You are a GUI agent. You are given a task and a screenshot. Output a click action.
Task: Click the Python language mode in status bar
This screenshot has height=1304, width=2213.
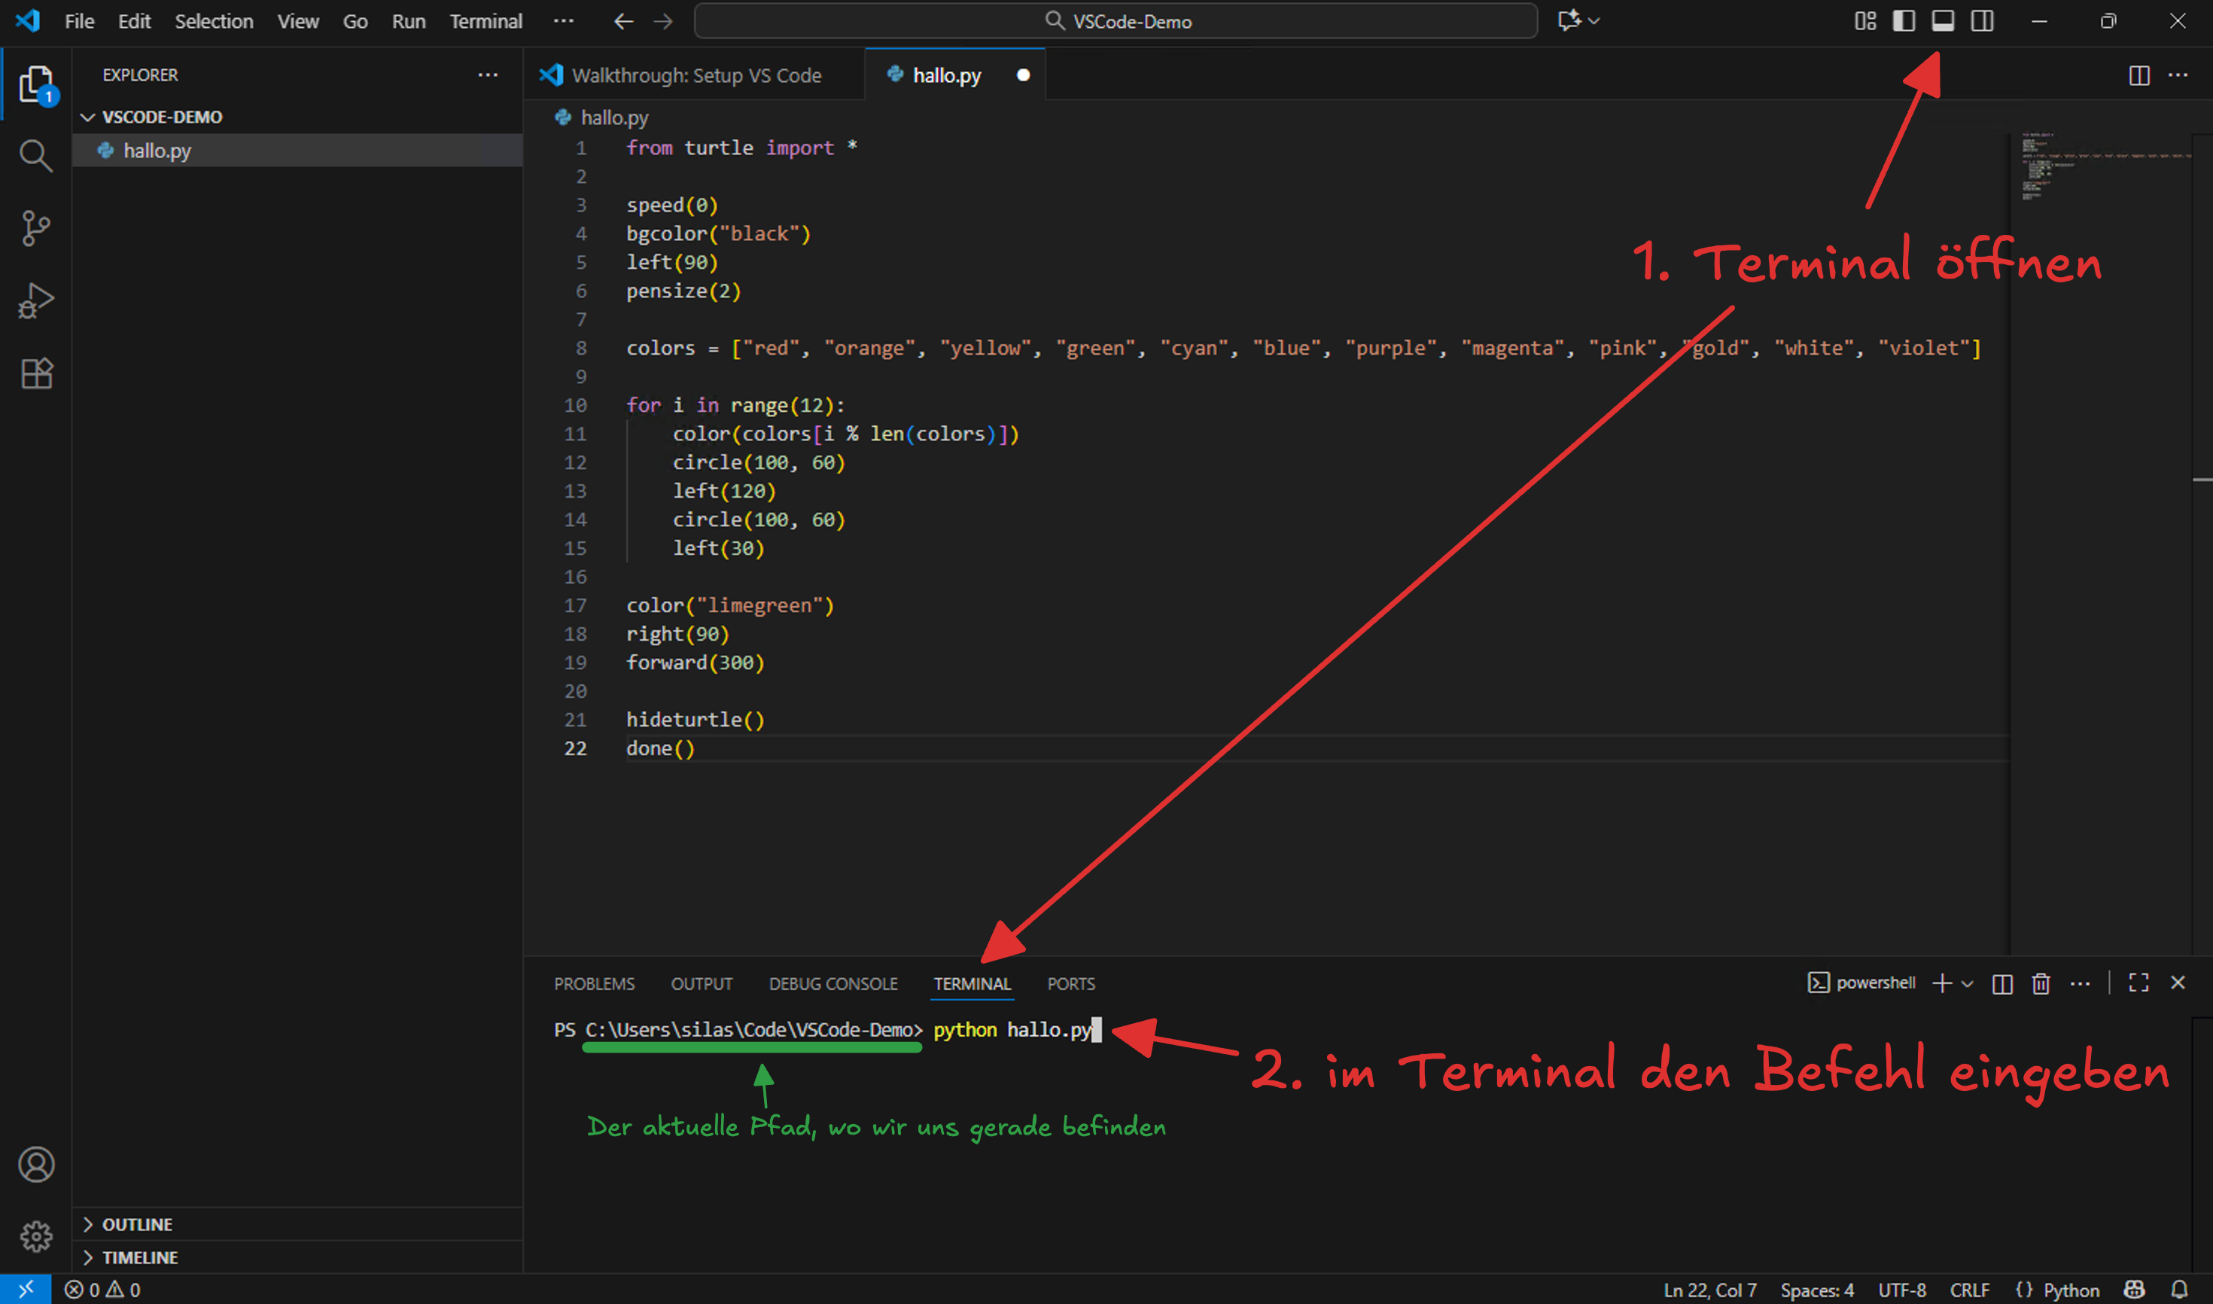click(2071, 1289)
